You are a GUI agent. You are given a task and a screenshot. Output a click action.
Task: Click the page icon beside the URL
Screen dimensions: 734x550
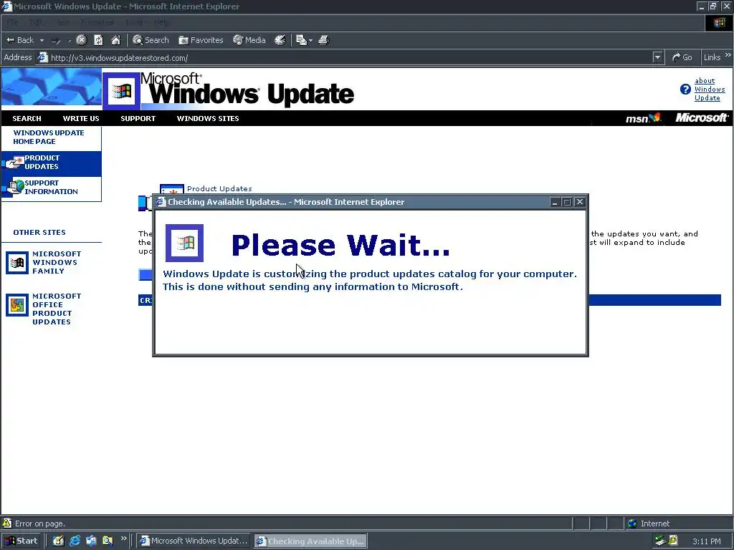42,57
